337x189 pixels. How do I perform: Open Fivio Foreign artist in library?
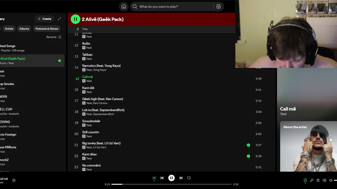[32, 136]
